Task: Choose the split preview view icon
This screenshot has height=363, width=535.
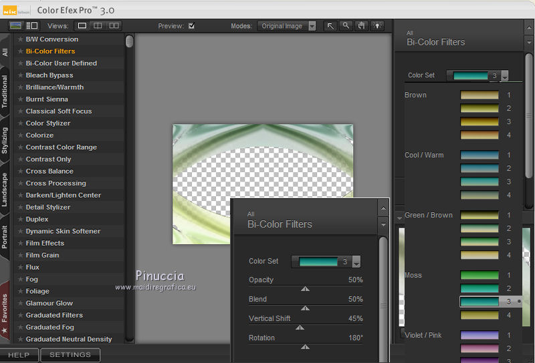Action: (98, 26)
